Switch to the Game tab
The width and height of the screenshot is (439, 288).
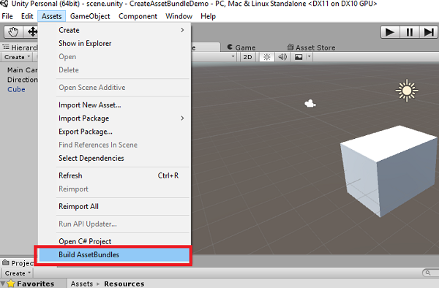241,48
